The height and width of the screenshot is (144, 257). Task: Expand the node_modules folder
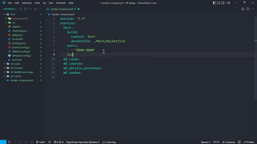tap(20, 18)
